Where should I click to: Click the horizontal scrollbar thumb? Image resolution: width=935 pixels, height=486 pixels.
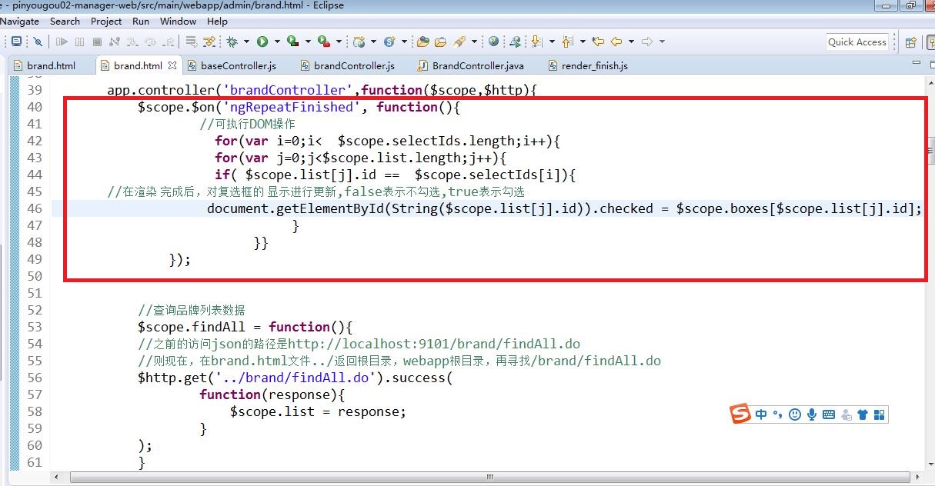click(x=489, y=477)
